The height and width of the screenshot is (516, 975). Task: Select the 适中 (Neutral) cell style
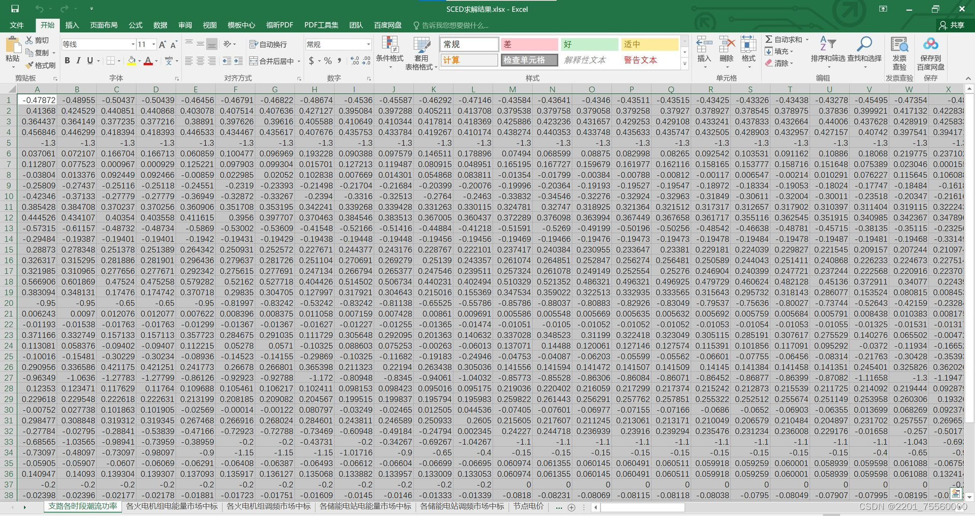(x=650, y=44)
